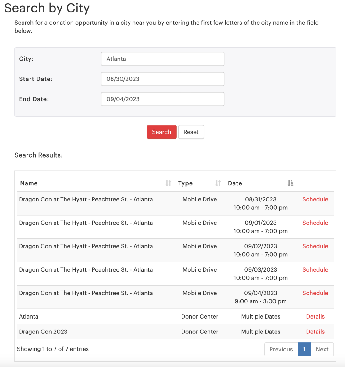Click into the City input field
This screenshot has width=345, height=367.
(x=162, y=59)
